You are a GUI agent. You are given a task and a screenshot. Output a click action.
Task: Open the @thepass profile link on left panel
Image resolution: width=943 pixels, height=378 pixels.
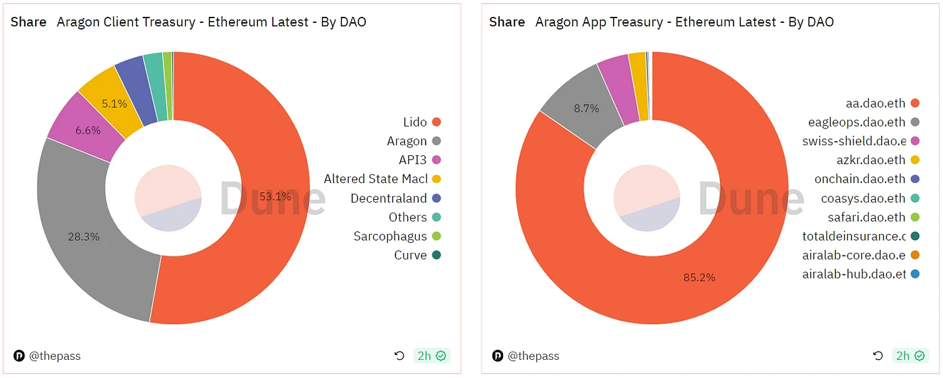(55, 356)
